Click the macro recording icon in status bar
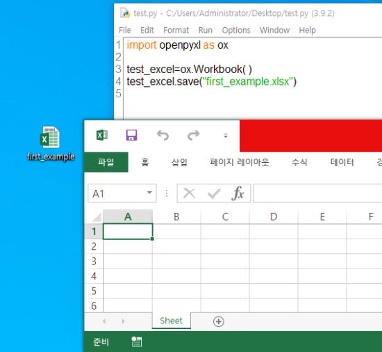 tap(137, 342)
